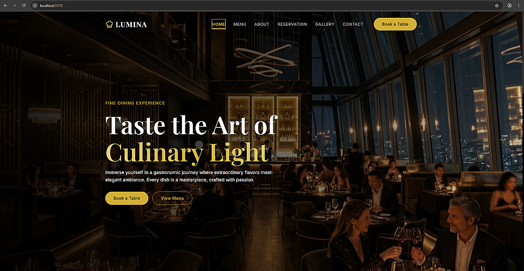Bookmark this page with the star icon
The image size is (524, 271).
(x=497, y=6)
